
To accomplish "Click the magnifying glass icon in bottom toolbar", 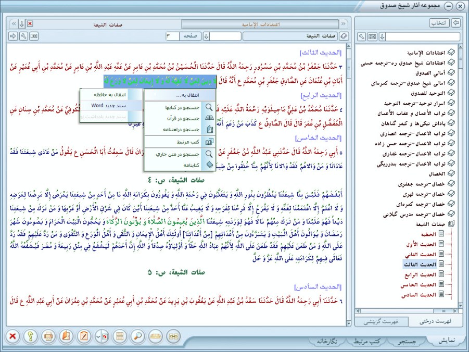I will (x=137, y=336).
